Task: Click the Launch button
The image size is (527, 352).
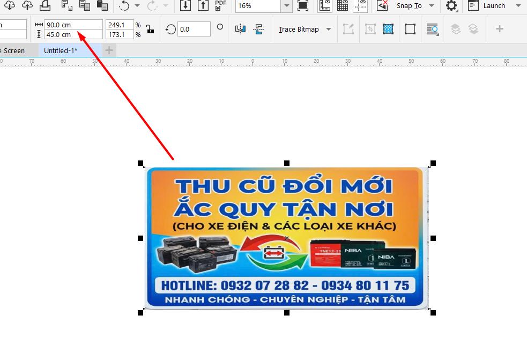Action: pyautogui.click(x=487, y=6)
